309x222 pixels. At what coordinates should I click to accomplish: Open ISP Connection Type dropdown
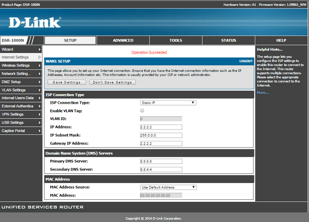click(x=168, y=103)
